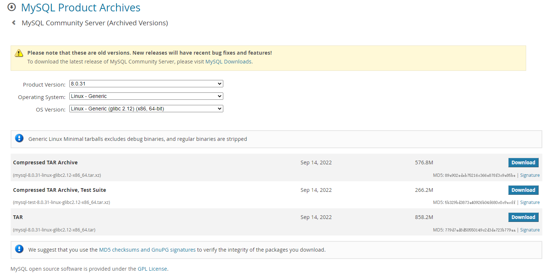Click the download circle icon beside MySQL Product Archives
Screen dimensions: 543x274
(x=12, y=7)
